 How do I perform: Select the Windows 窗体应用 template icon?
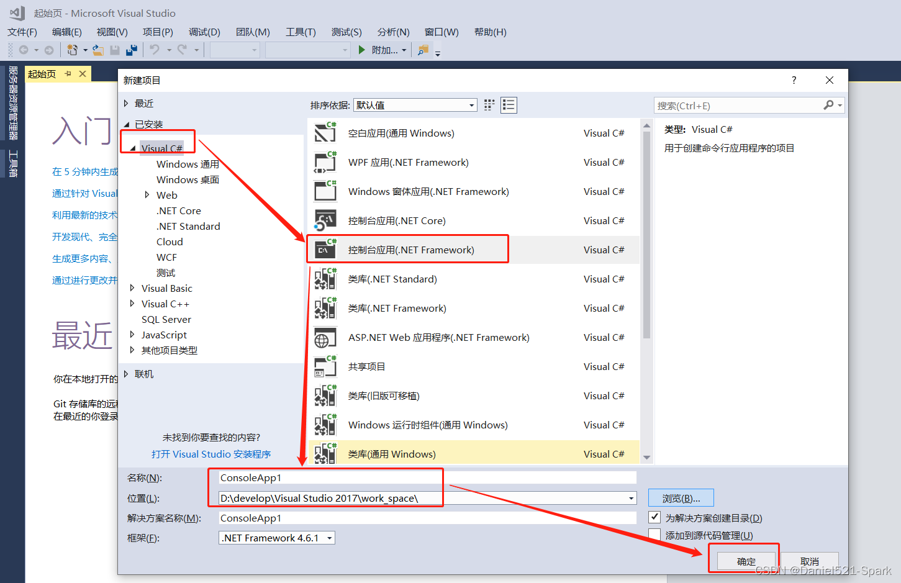[325, 191]
